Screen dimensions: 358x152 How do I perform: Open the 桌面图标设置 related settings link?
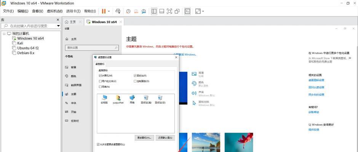point(316,80)
